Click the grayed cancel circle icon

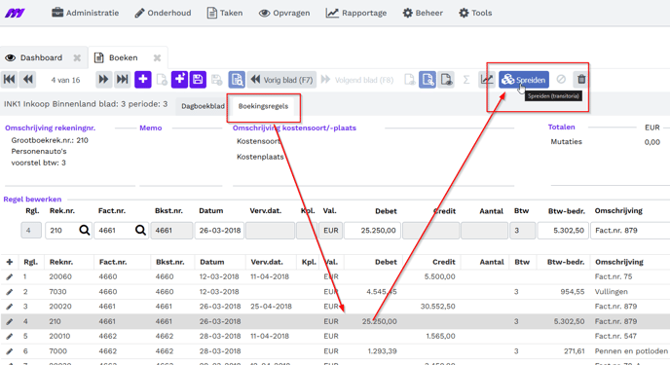point(561,80)
